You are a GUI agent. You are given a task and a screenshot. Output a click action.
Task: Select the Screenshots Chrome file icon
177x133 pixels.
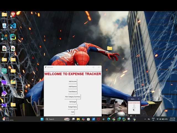[4, 49]
